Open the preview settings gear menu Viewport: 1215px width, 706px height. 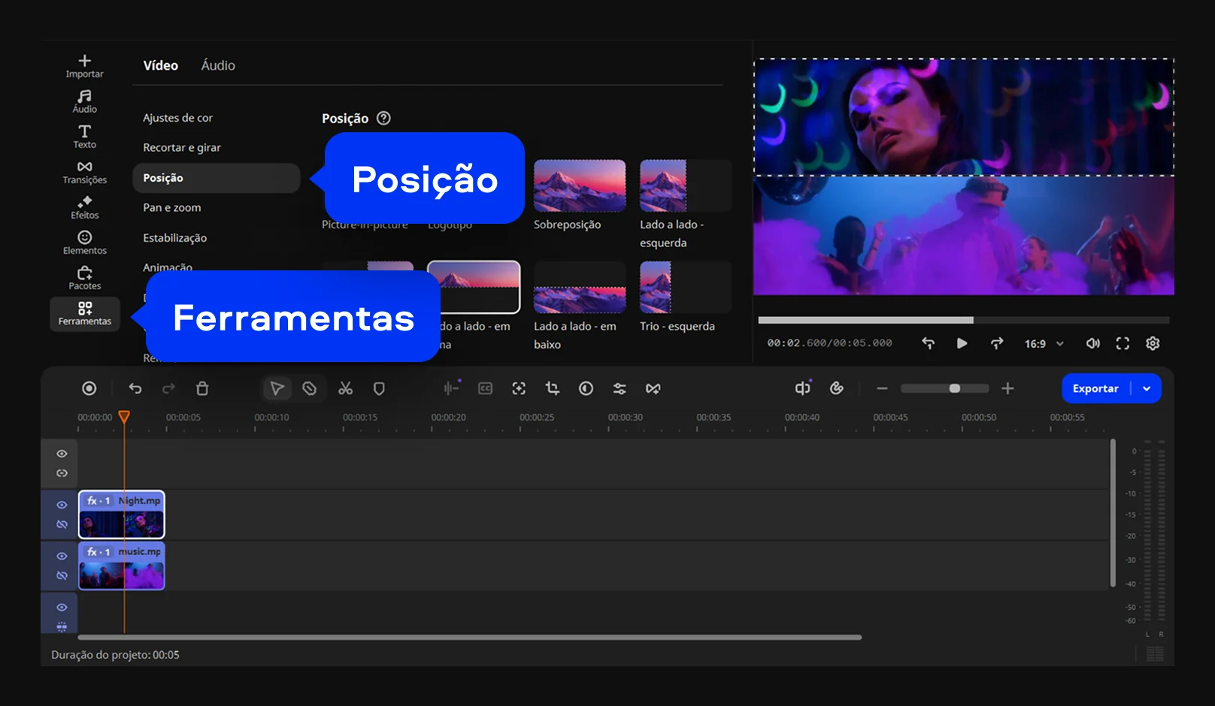pyautogui.click(x=1153, y=343)
